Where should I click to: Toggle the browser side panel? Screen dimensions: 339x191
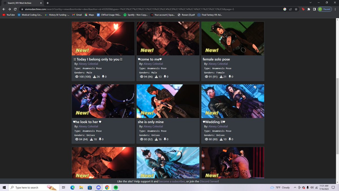click(314, 9)
